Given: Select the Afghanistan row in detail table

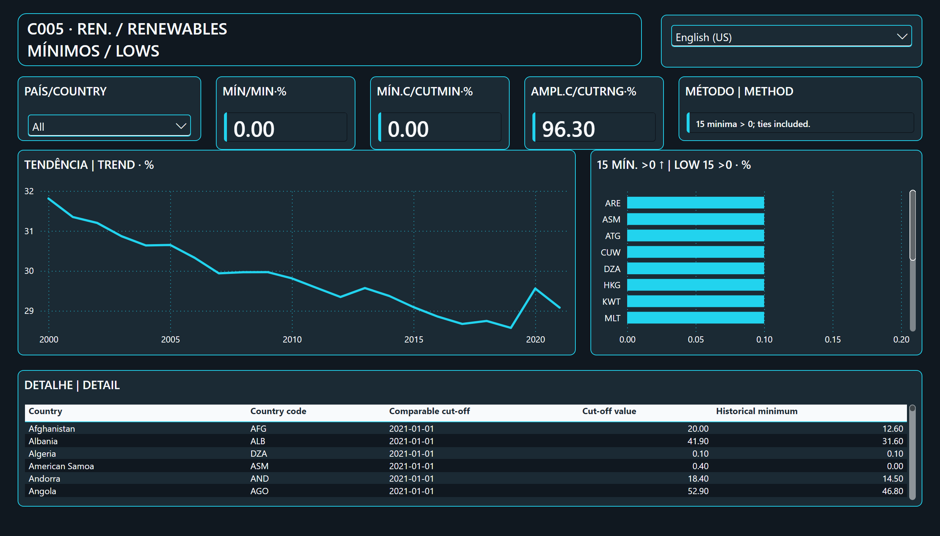Looking at the screenshot, I should [x=466, y=428].
